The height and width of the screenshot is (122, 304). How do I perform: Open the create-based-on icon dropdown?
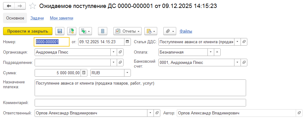click(x=85, y=31)
